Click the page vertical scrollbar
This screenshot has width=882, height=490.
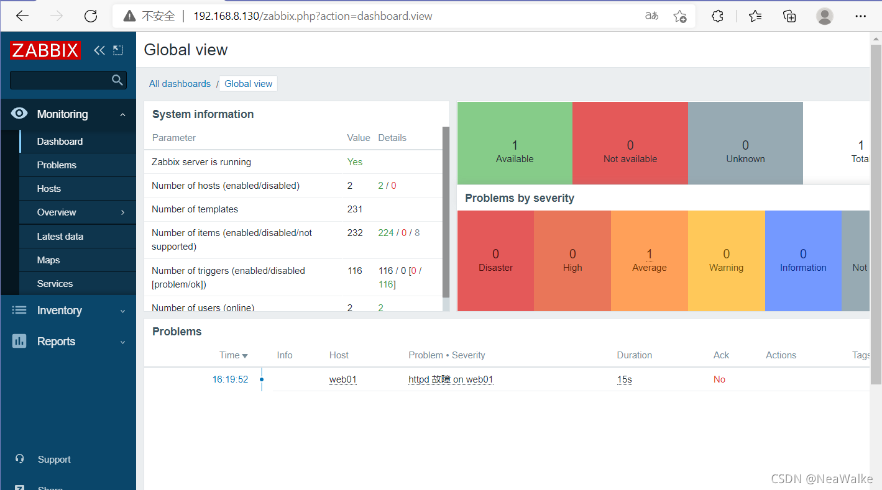(x=875, y=214)
